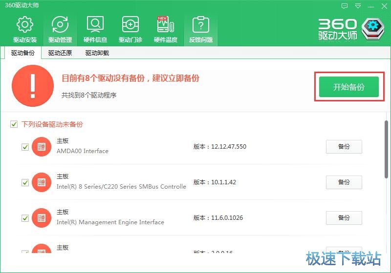391x273 pixels.
Task: Open the 驱动管理 toolbar section
Action: click(60, 29)
